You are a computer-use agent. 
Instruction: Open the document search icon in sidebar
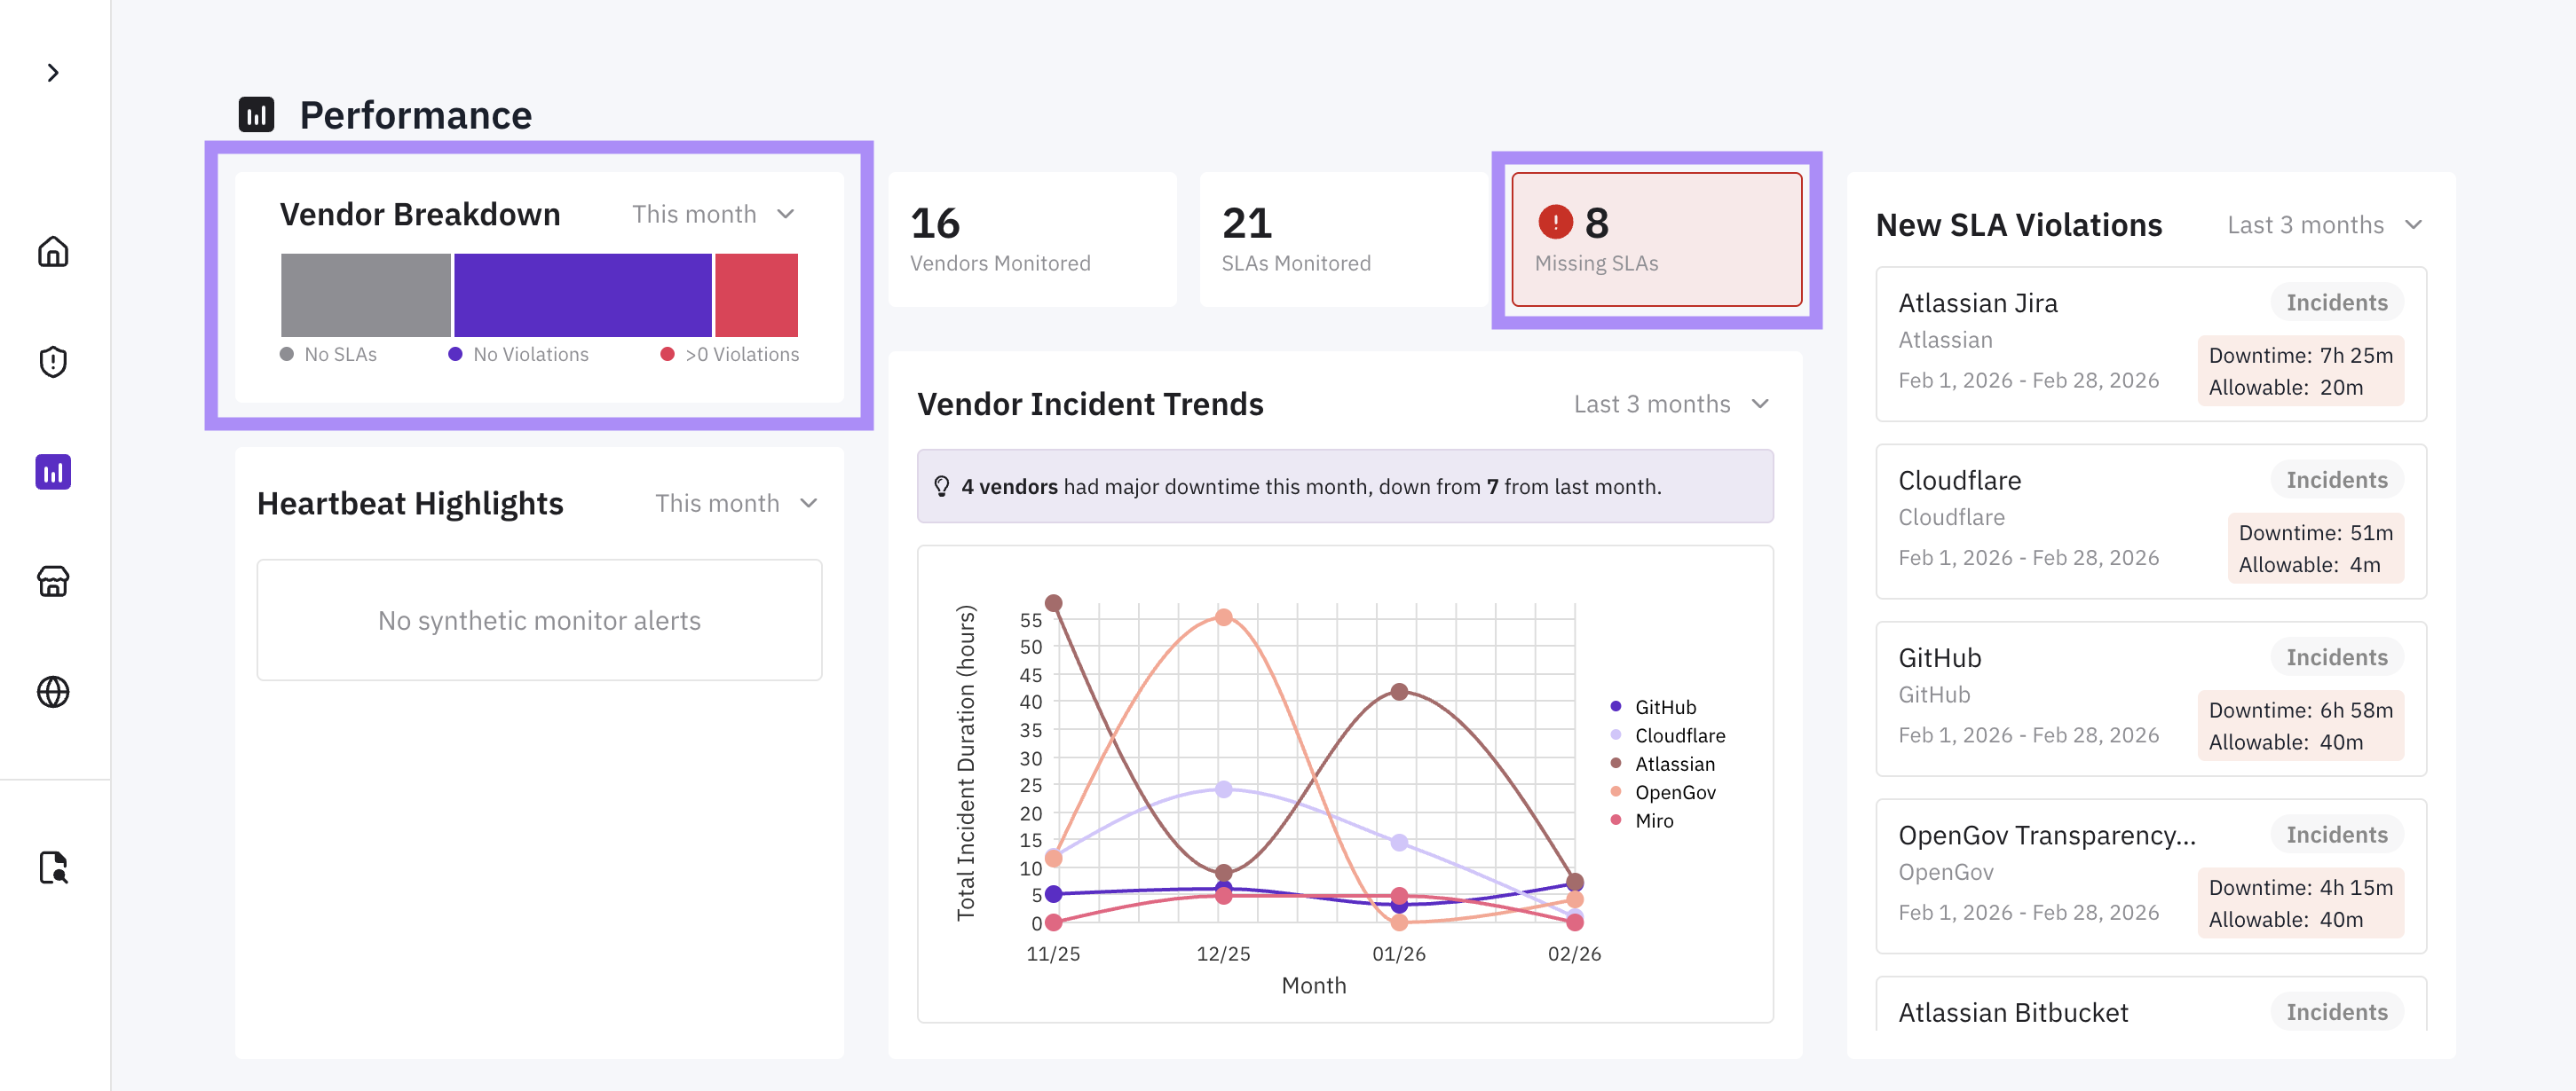click(53, 867)
